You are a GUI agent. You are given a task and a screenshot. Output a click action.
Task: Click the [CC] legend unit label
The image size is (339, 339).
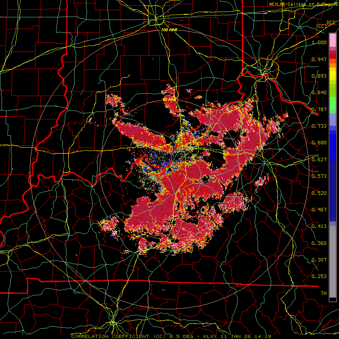(x=322, y=26)
